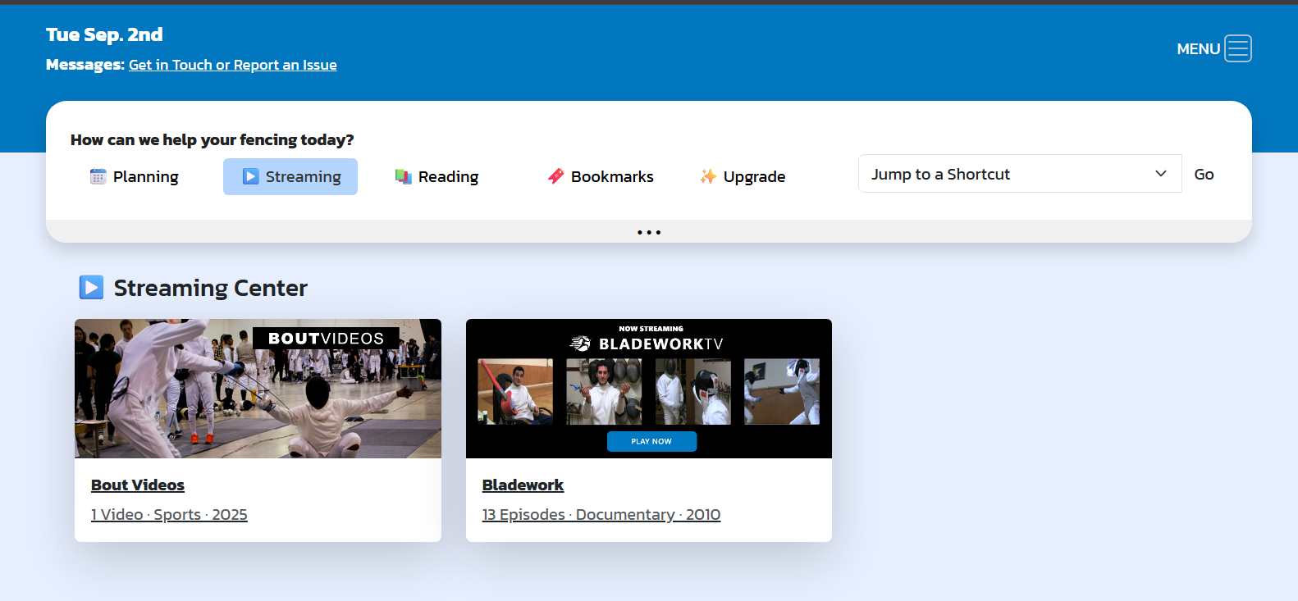
Task: Expand the three-dot bar below shortcuts
Action: tap(649, 232)
